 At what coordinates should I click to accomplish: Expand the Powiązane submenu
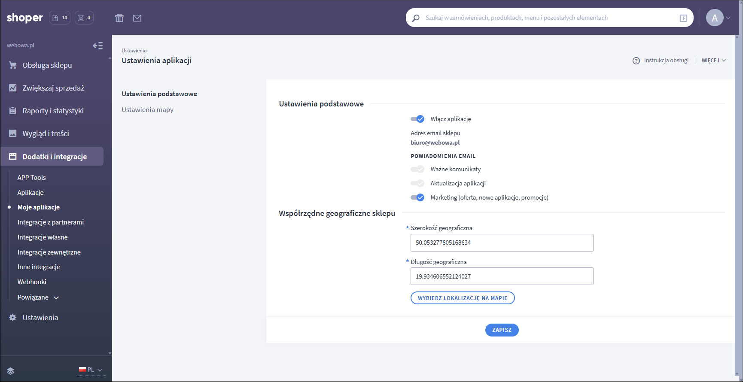click(x=38, y=297)
